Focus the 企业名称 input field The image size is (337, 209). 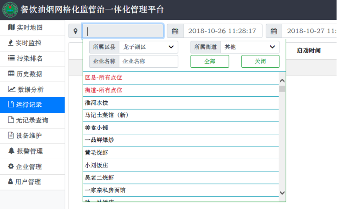[149, 62]
